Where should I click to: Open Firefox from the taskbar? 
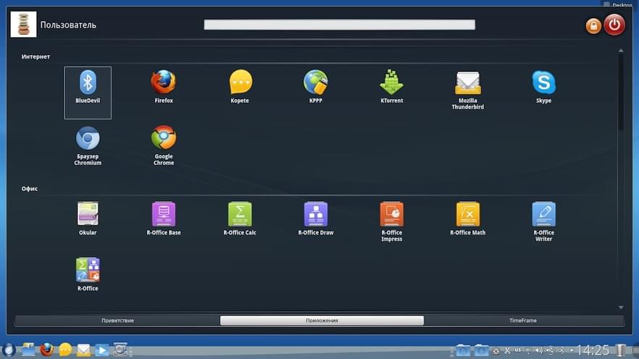(47, 350)
